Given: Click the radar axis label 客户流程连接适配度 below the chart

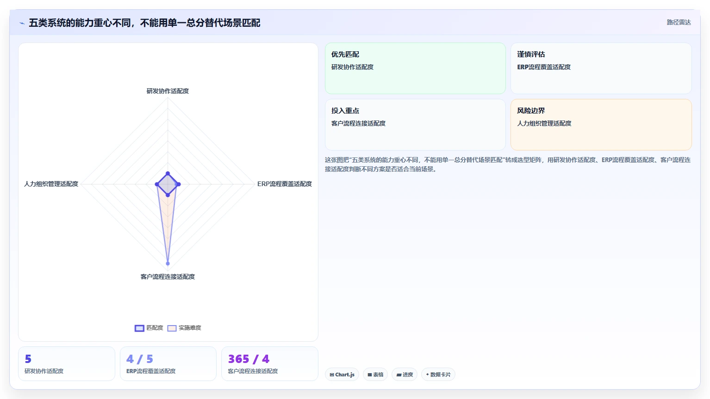Looking at the screenshot, I should pyautogui.click(x=168, y=277).
